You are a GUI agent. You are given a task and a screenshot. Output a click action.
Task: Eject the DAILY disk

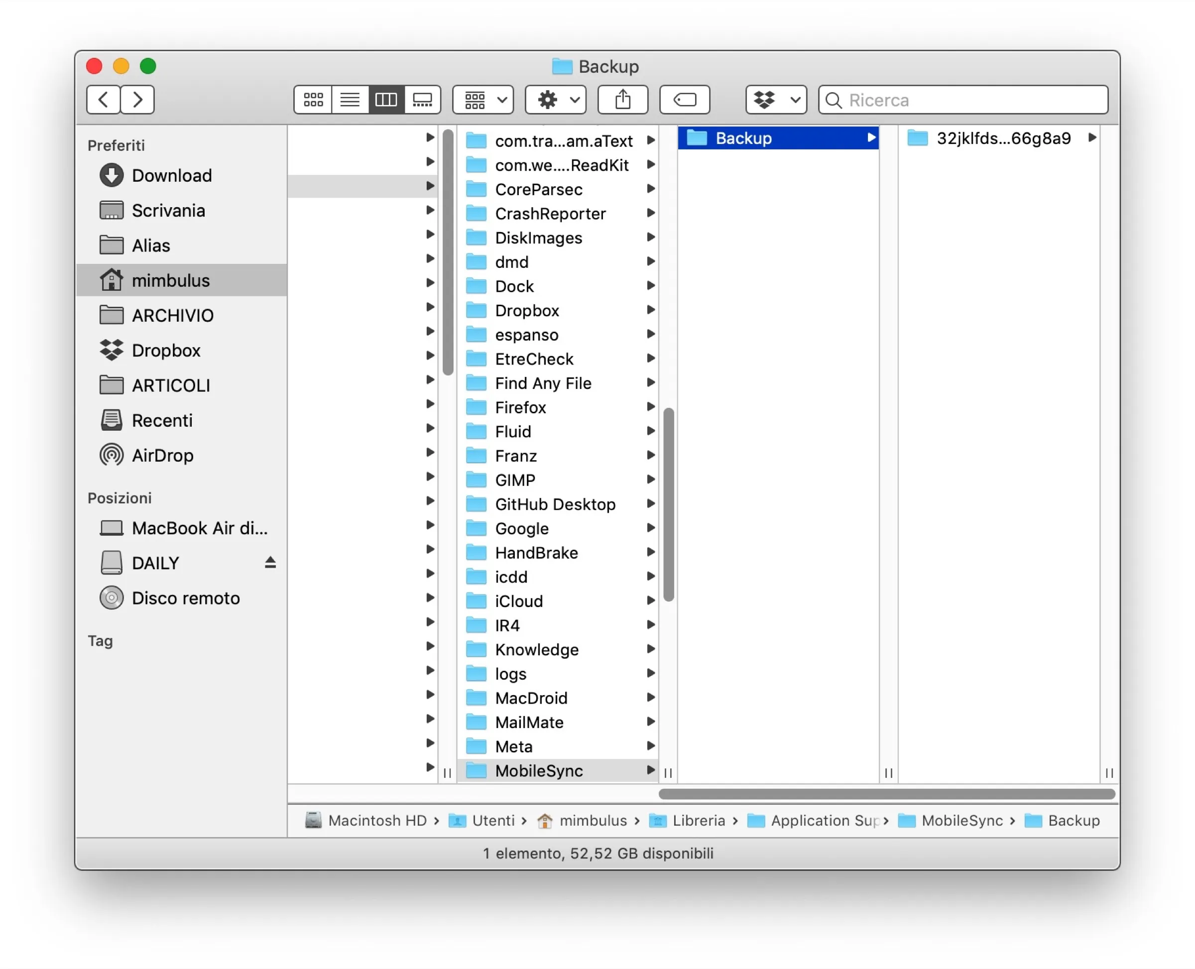[270, 563]
